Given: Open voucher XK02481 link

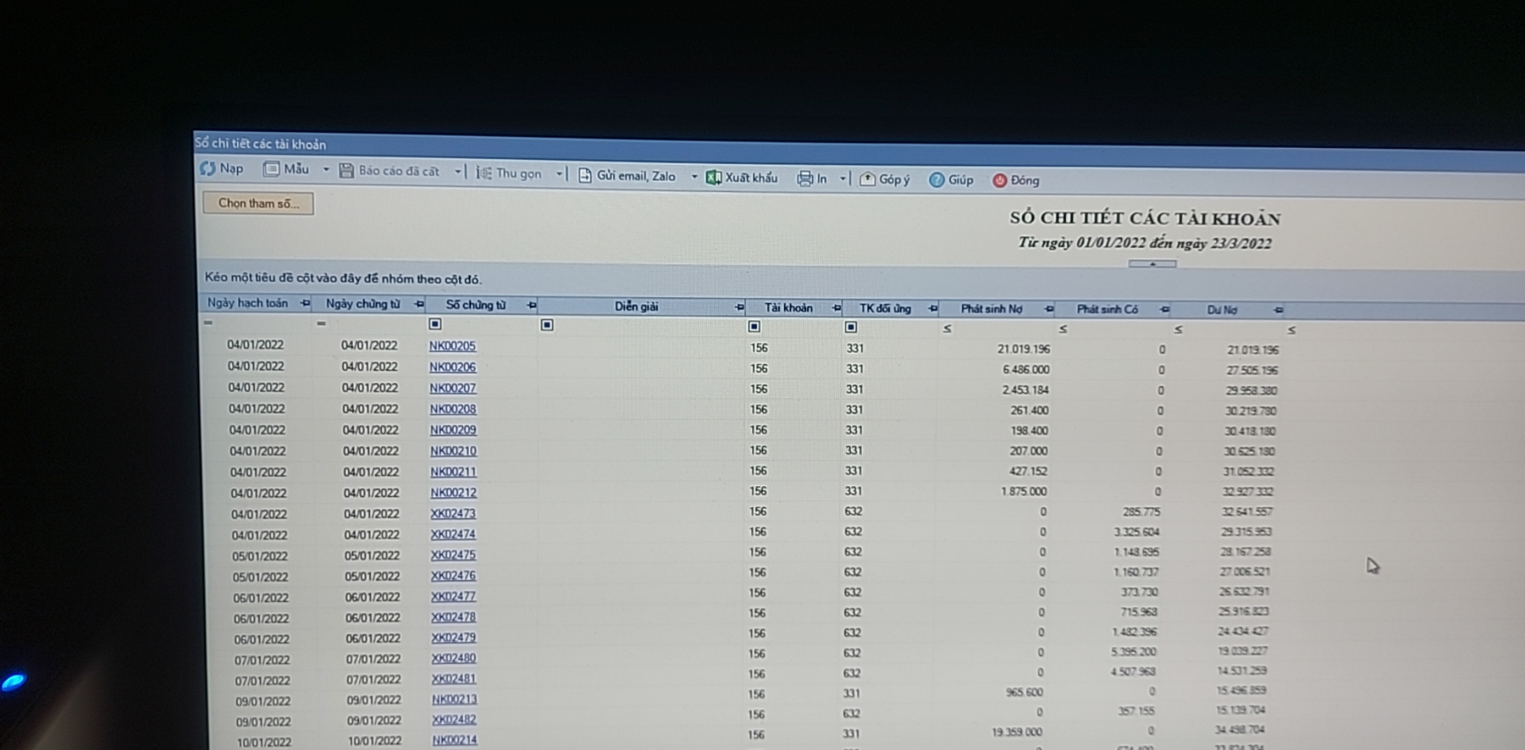Looking at the screenshot, I should click(x=453, y=678).
